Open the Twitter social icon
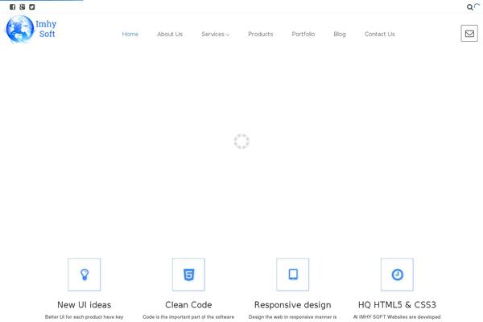The image size is (483, 322). (x=32, y=6)
